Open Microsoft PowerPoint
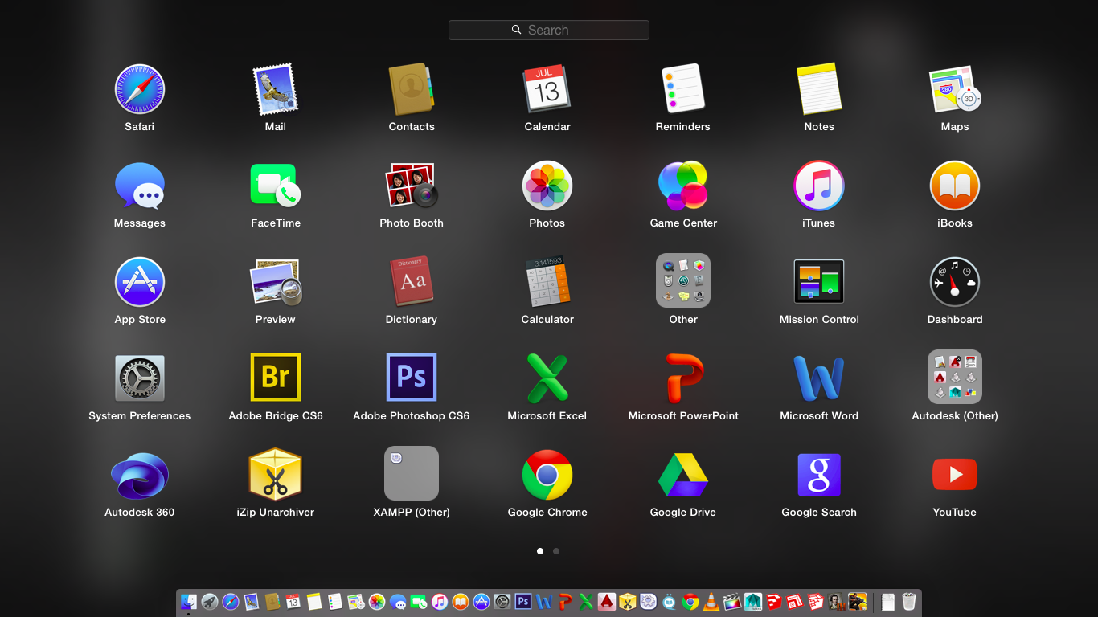The image size is (1098, 617). (x=683, y=377)
